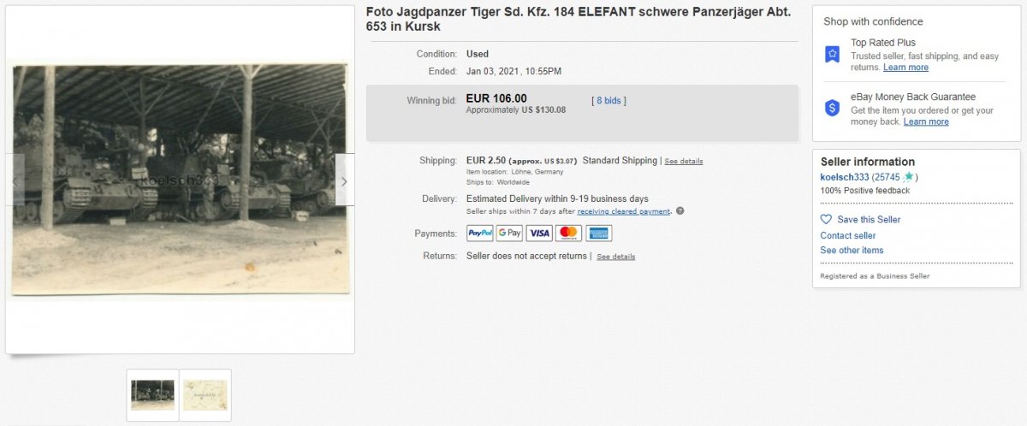Click the VISA card icon
Viewport: 1027px width, 426px height.
coord(539,233)
